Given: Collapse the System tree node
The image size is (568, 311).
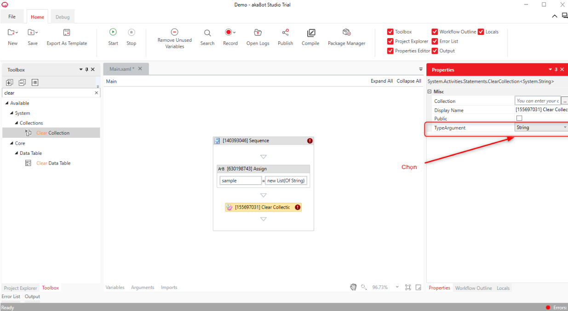Looking at the screenshot, I should [11, 113].
